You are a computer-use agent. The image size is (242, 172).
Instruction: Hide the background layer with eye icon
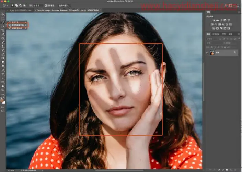pyautogui.click(x=207, y=53)
